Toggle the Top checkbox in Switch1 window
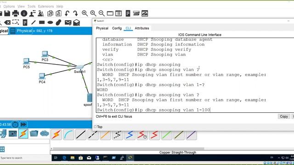This screenshot has height=165, width=294. [x=95, y=127]
